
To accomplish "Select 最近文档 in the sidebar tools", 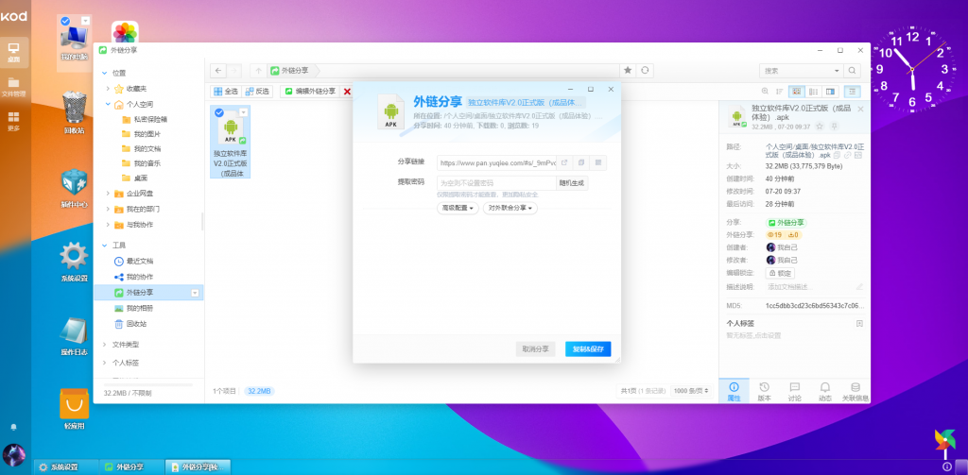I will pyautogui.click(x=140, y=261).
